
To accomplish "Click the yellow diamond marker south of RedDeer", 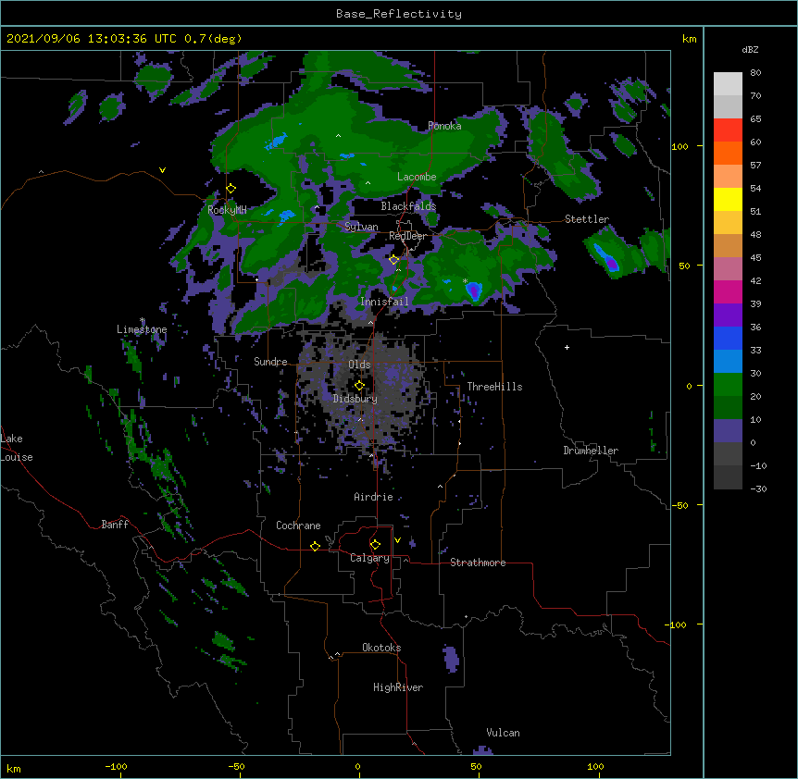I will coord(393,260).
